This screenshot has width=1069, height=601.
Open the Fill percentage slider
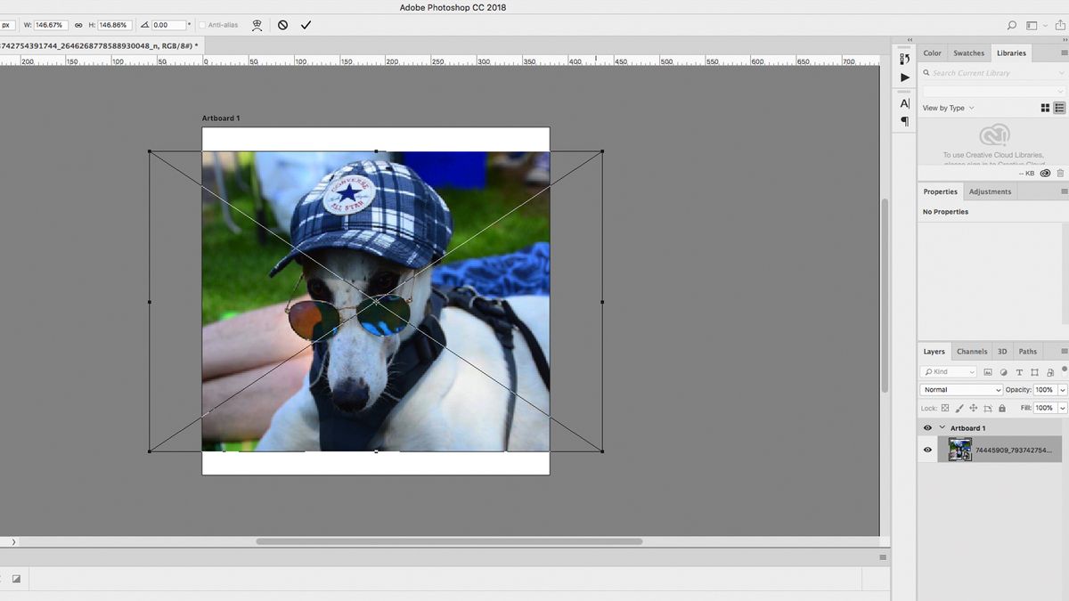click(1064, 408)
